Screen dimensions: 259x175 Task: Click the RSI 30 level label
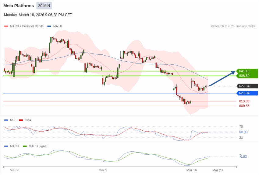(x=241, y=138)
